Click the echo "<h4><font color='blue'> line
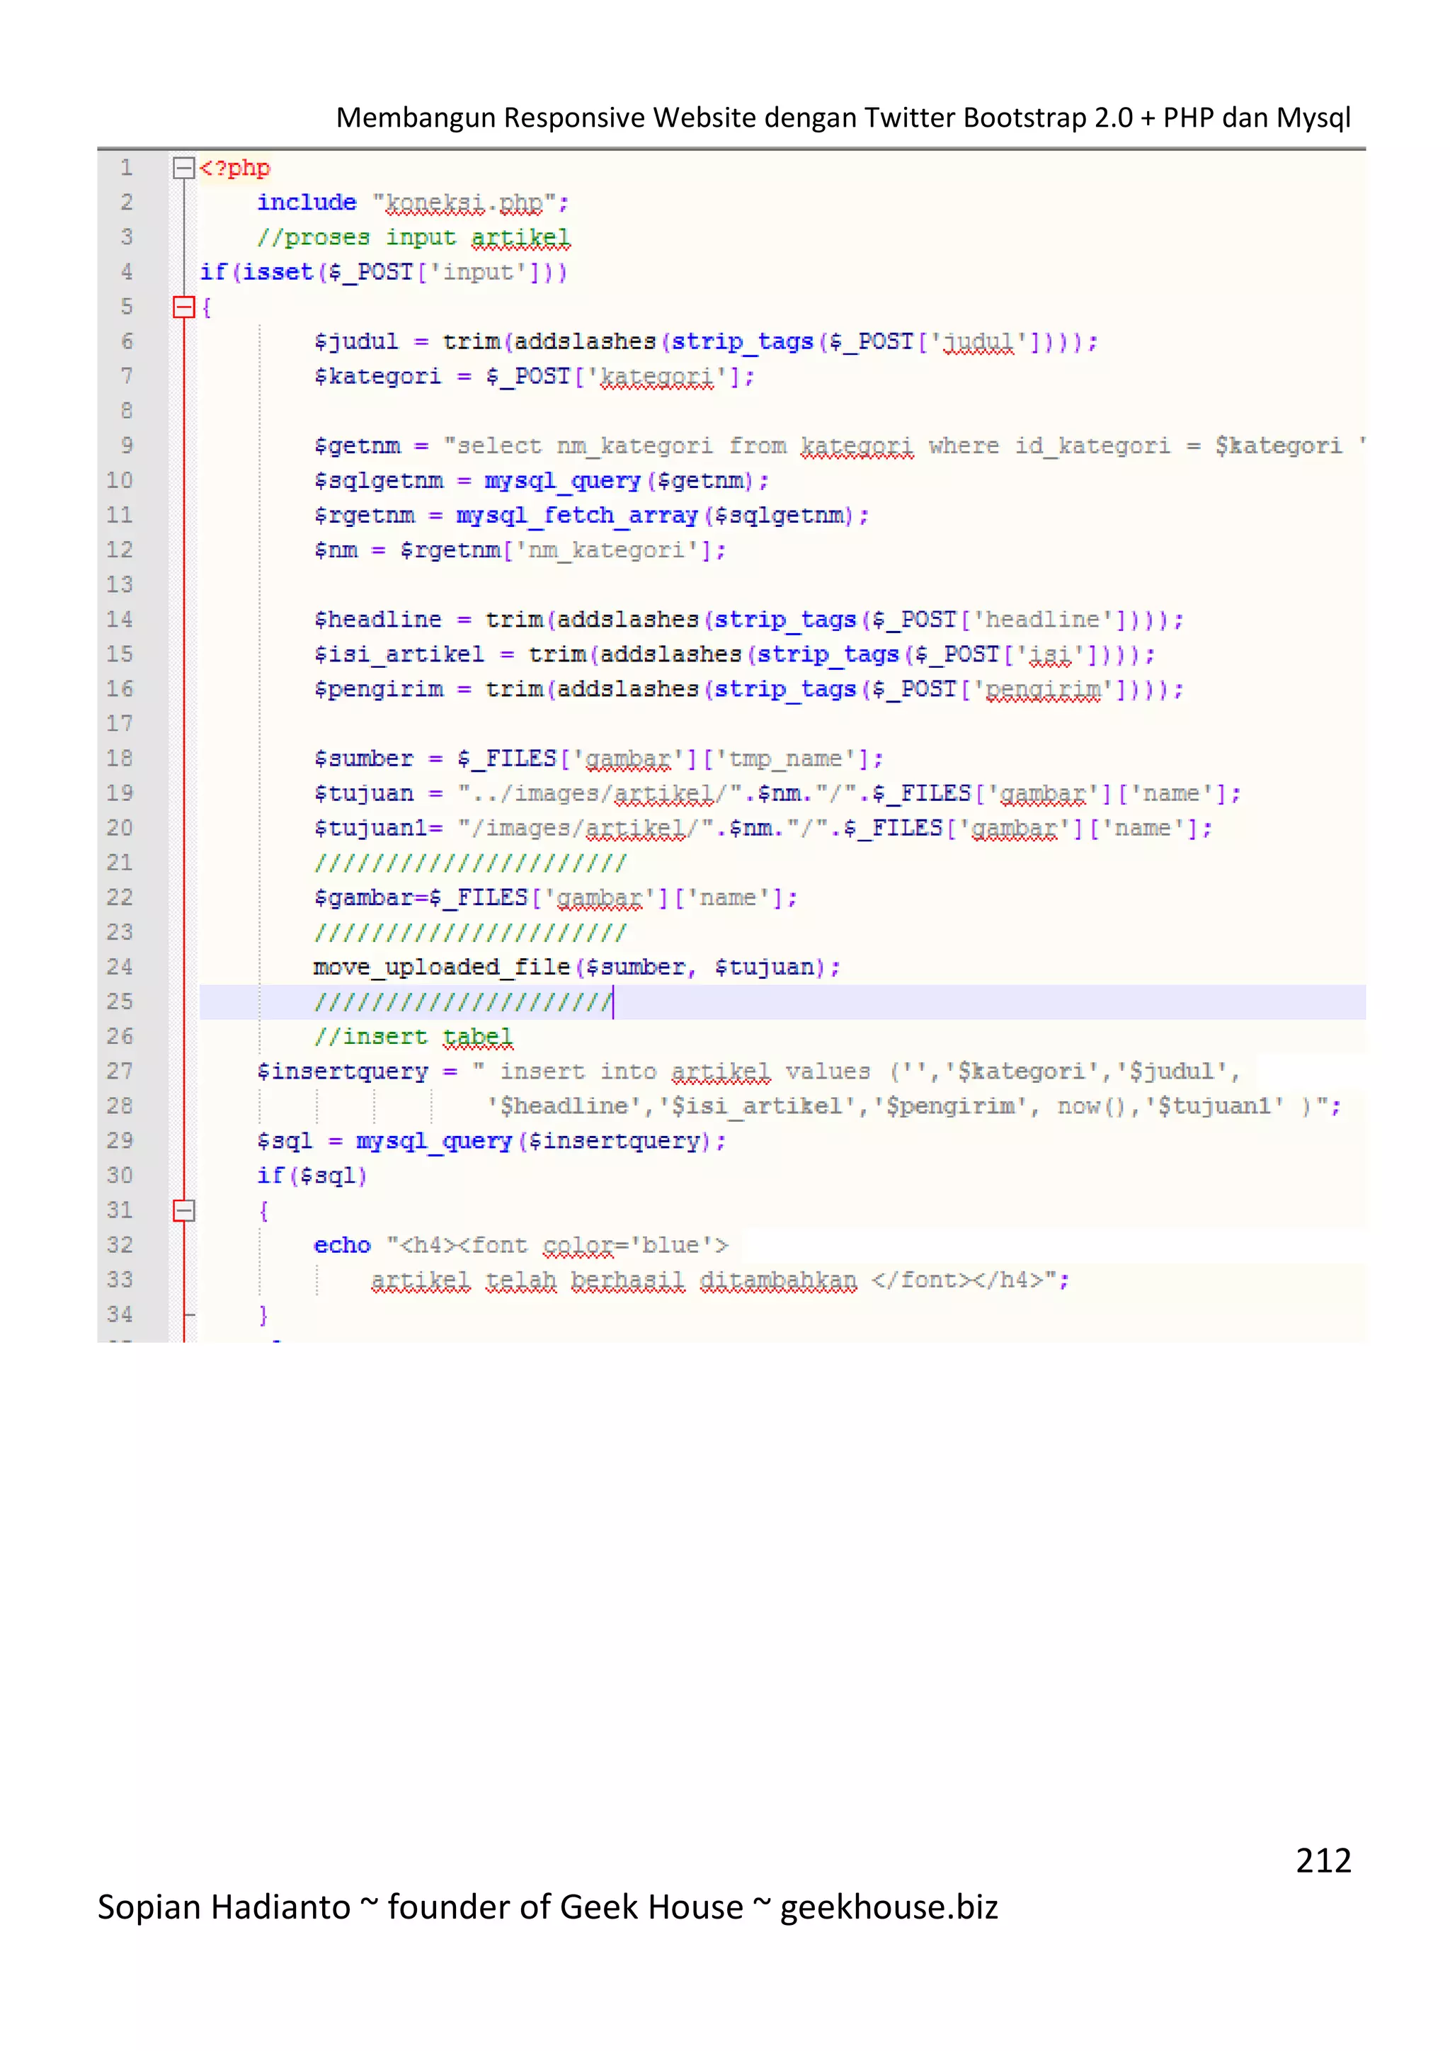This screenshot has width=1450, height=2051. 520,1246
